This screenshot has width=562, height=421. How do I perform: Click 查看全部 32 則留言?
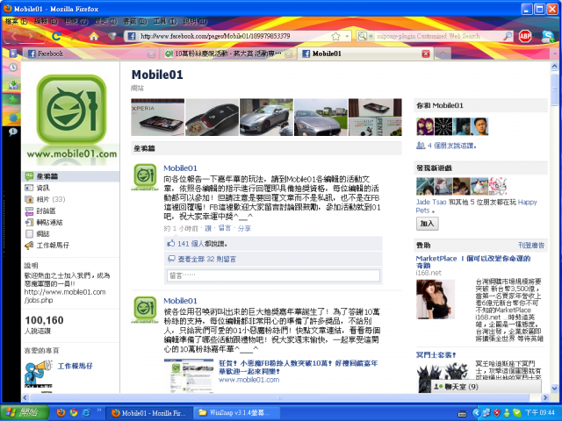(x=207, y=259)
